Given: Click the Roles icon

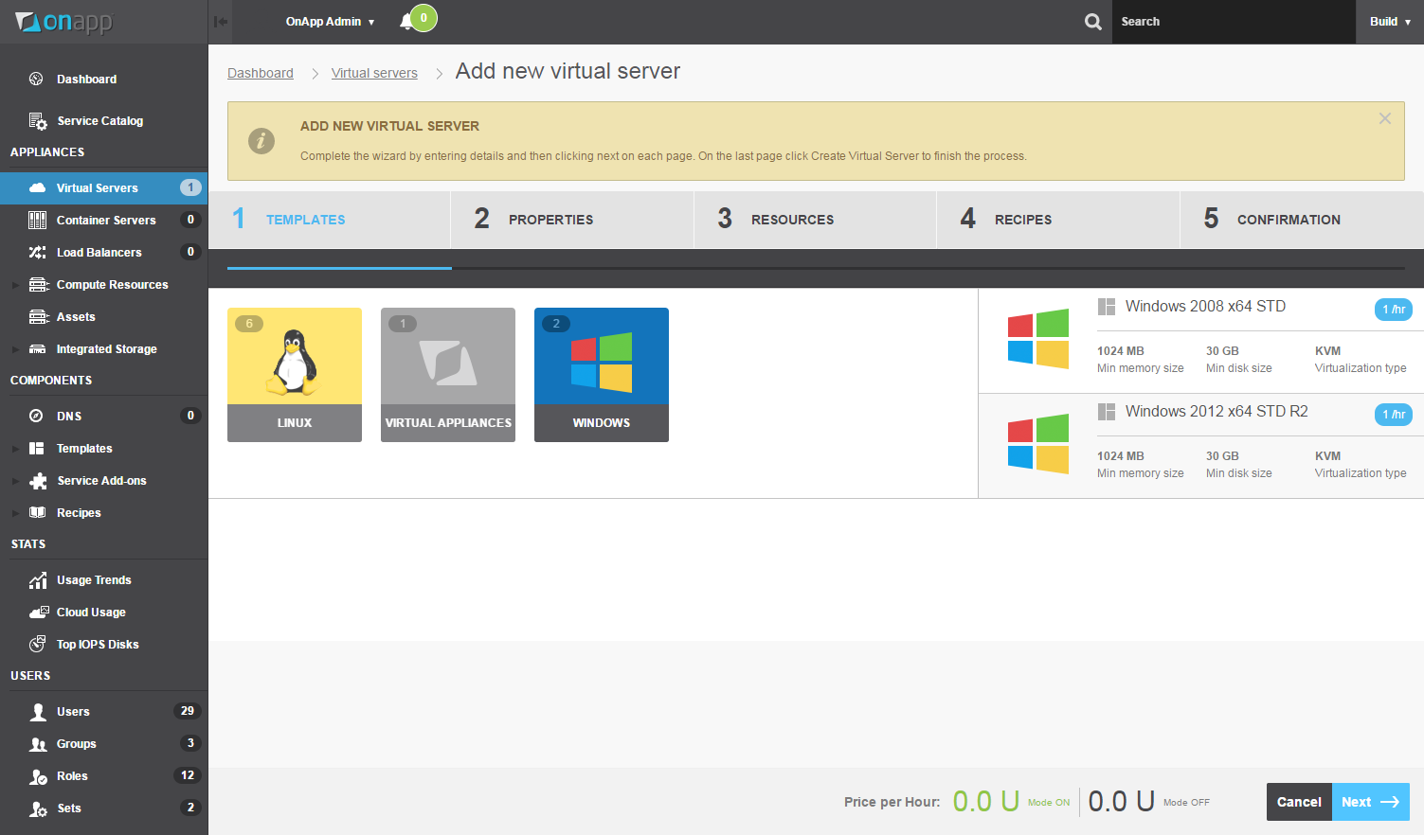Looking at the screenshot, I should pos(38,776).
